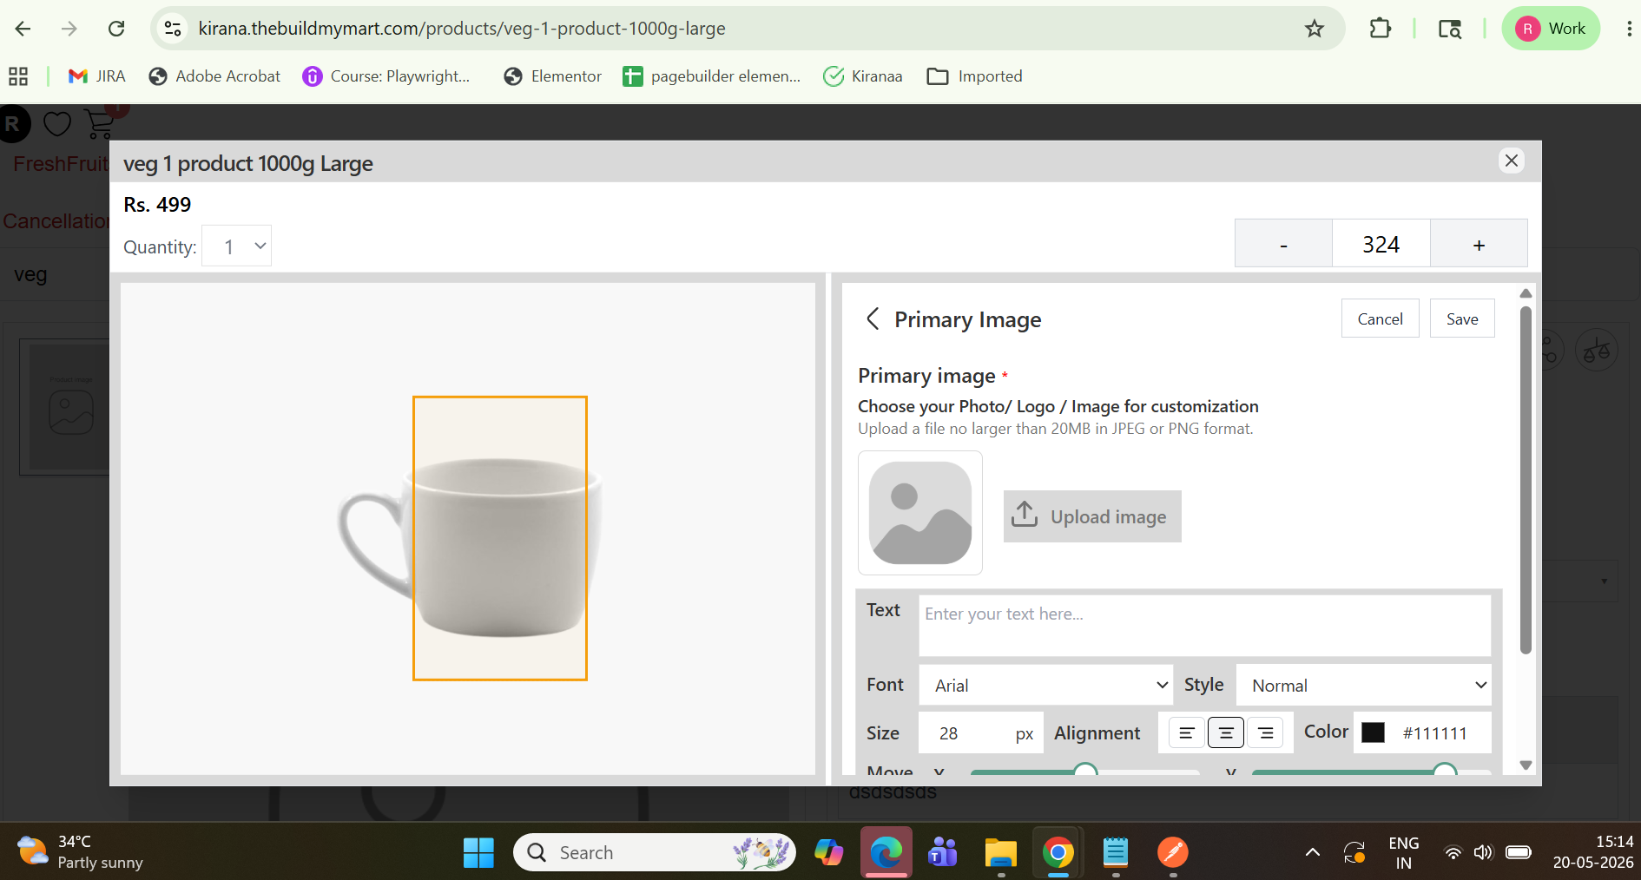This screenshot has width=1641, height=880.
Task: Open the Copilot app from the taskbar
Action: coord(829,852)
